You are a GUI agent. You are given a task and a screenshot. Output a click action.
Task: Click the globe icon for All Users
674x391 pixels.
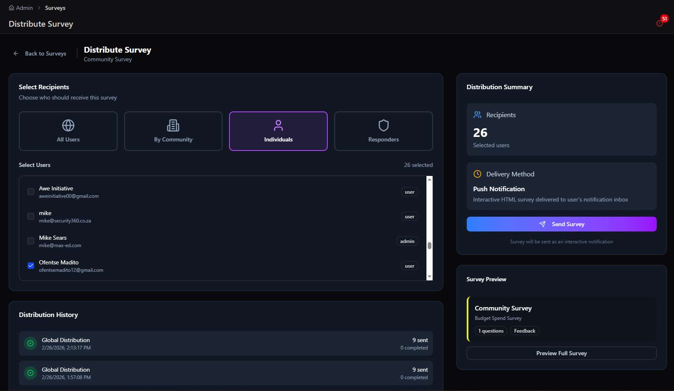68,125
